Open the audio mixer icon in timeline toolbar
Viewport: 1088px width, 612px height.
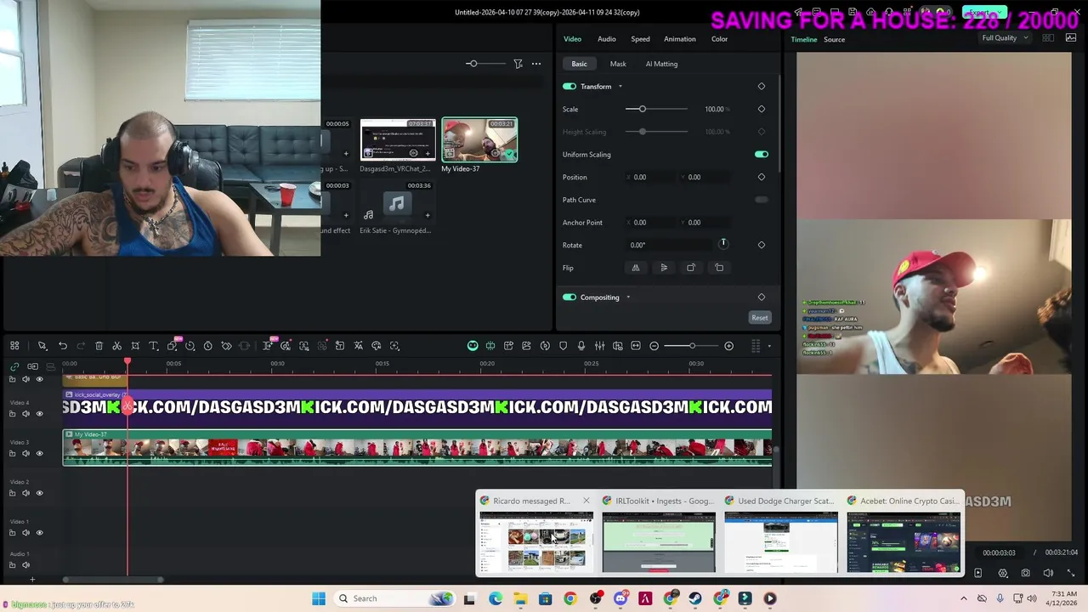[599, 346]
